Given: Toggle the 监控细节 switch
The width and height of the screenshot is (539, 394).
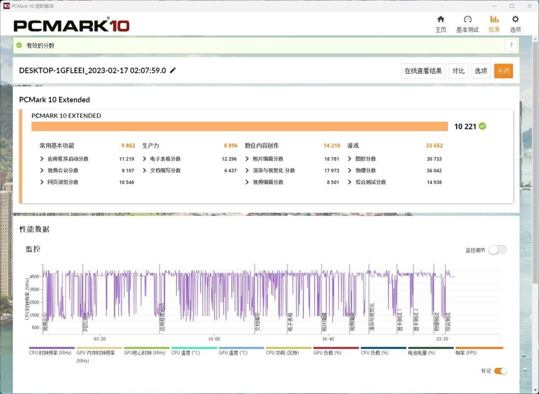Looking at the screenshot, I should [x=498, y=250].
